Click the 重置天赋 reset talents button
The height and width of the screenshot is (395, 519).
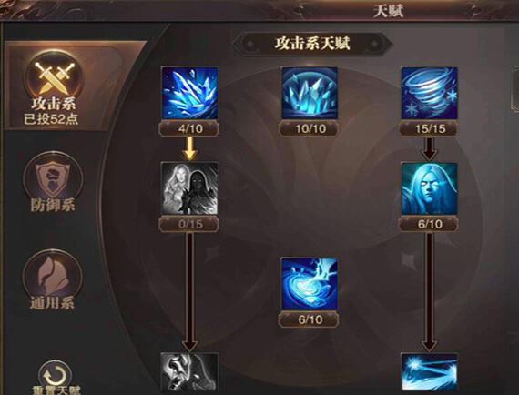pyautogui.click(x=56, y=378)
